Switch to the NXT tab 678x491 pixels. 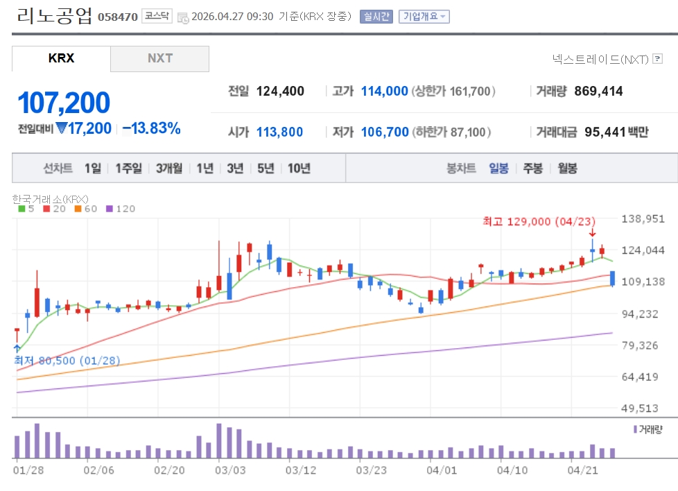click(x=159, y=58)
